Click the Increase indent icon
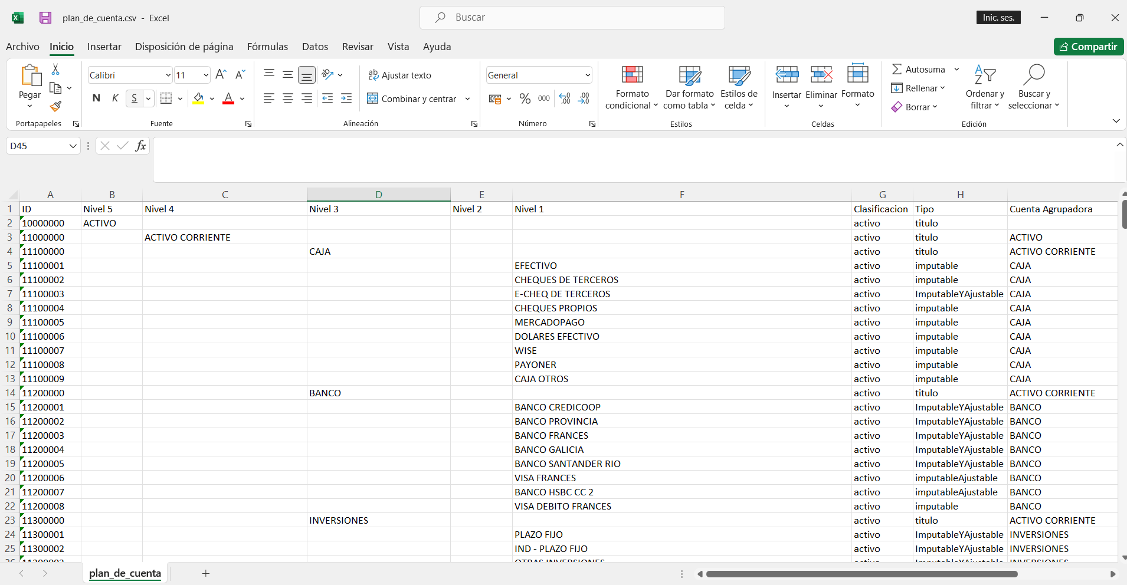Viewport: 1127px width, 585px height. point(346,98)
